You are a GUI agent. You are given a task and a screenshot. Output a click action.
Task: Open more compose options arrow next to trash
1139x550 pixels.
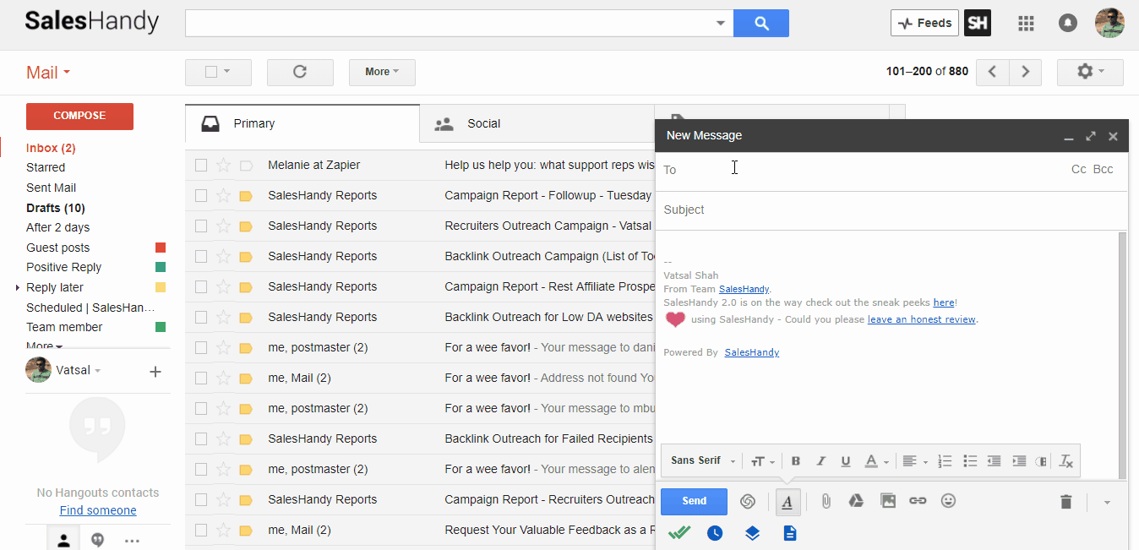tap(1107, 502)
